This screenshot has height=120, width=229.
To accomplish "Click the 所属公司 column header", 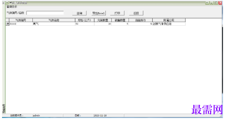I will (x=169, y=20).
